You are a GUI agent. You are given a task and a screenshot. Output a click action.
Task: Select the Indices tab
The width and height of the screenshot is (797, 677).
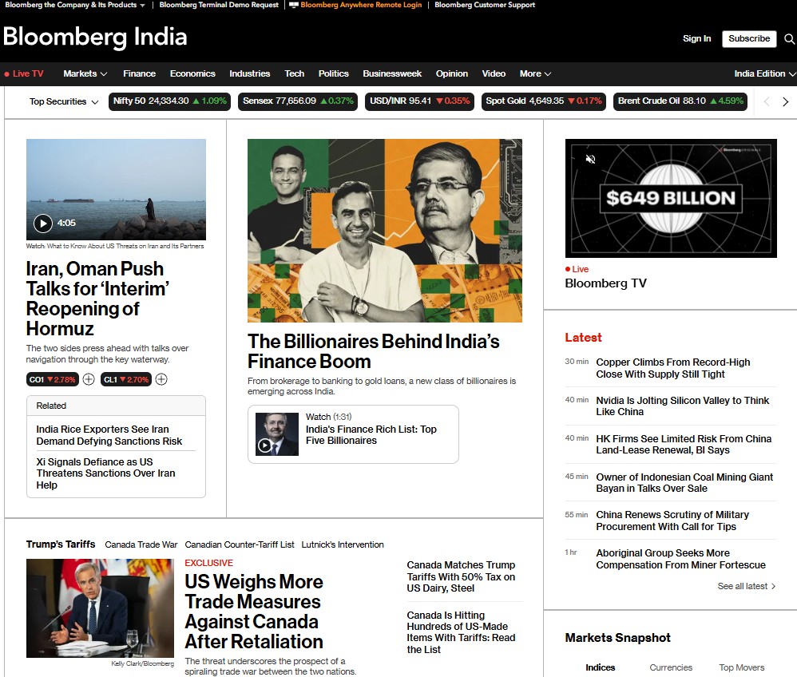[x=601, y=667]
